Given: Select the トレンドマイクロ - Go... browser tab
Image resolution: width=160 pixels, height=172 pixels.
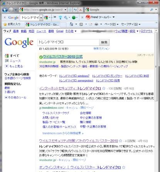Looking at the screenshot, I should pyautogui.click(x=42, y=24).
